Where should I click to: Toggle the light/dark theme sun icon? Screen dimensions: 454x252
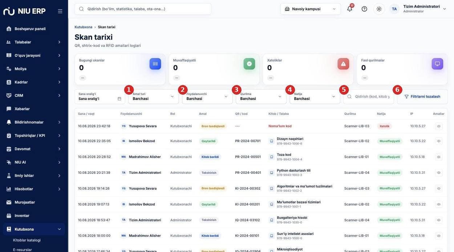[x=379, y=9]
